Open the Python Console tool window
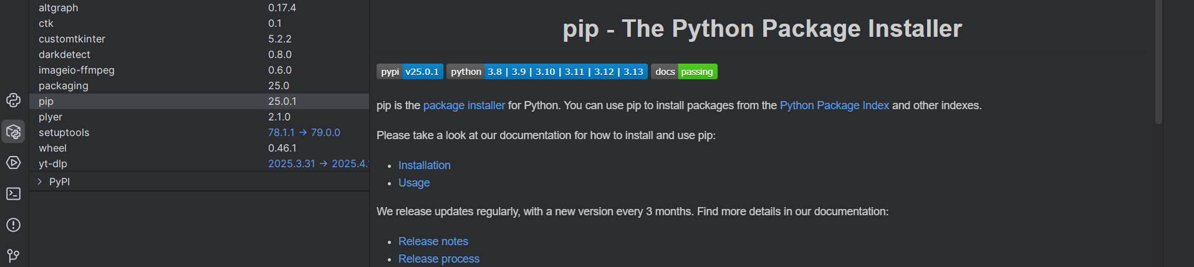The width and height of the screenshot is (1194, 267). click(x=13, y=100)
